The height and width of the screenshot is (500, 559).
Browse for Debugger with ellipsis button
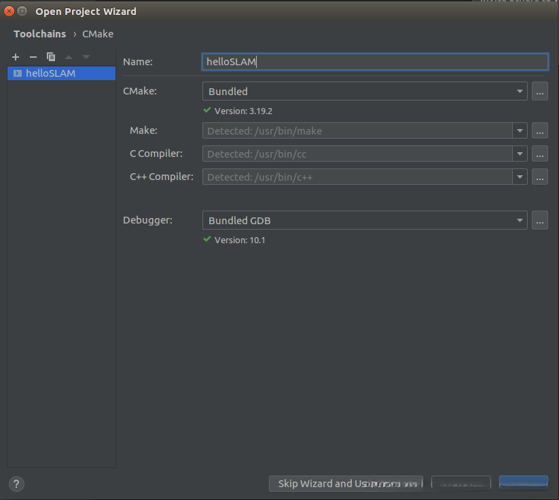(540, 220)
